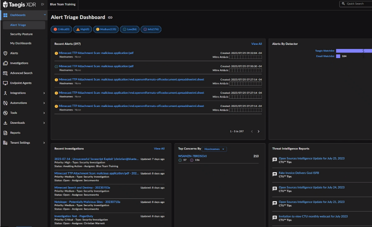Toggle the Critical(0) severity filter chip

coord(62,29)
